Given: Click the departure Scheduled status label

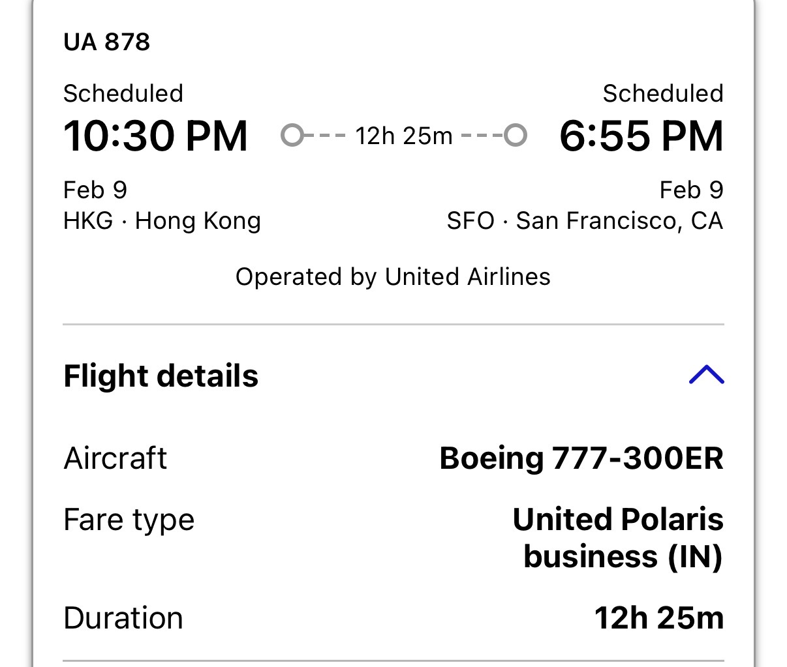Looking at the screenshot, I should click(x=123, y=93).
